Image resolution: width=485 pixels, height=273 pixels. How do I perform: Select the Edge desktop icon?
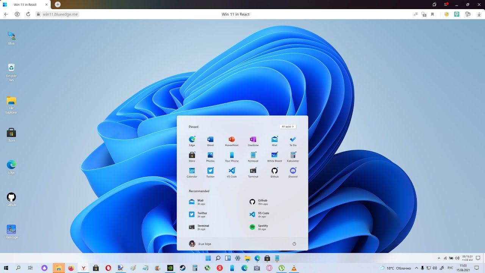click(11, 168)
